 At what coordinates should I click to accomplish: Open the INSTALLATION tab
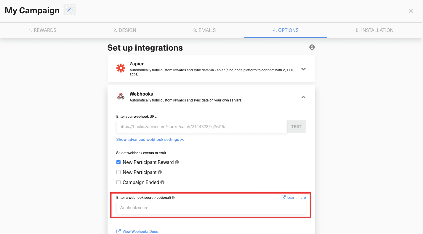pos(374,30)
